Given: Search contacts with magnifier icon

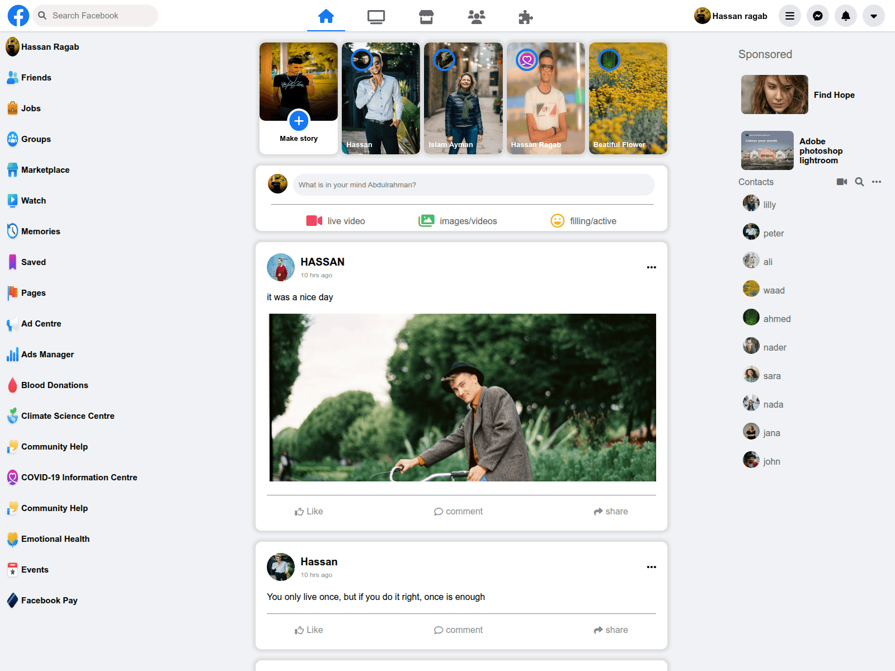Looking at the screenshot, I should 860,182.
